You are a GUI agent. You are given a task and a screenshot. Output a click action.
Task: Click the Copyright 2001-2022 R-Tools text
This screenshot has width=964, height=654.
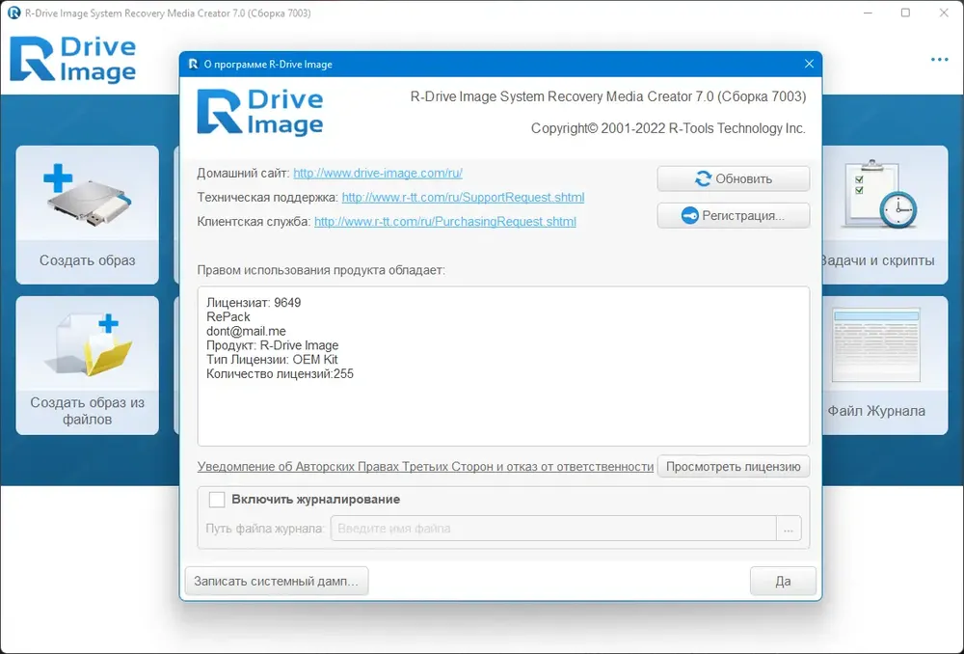(668, 128)
